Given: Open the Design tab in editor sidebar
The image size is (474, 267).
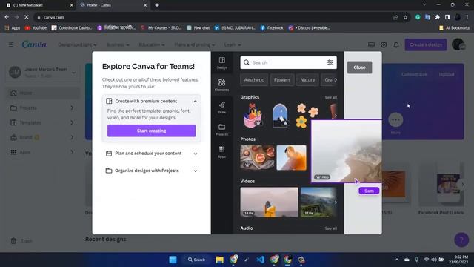Looking at the screenshot, I should (222, 62).
